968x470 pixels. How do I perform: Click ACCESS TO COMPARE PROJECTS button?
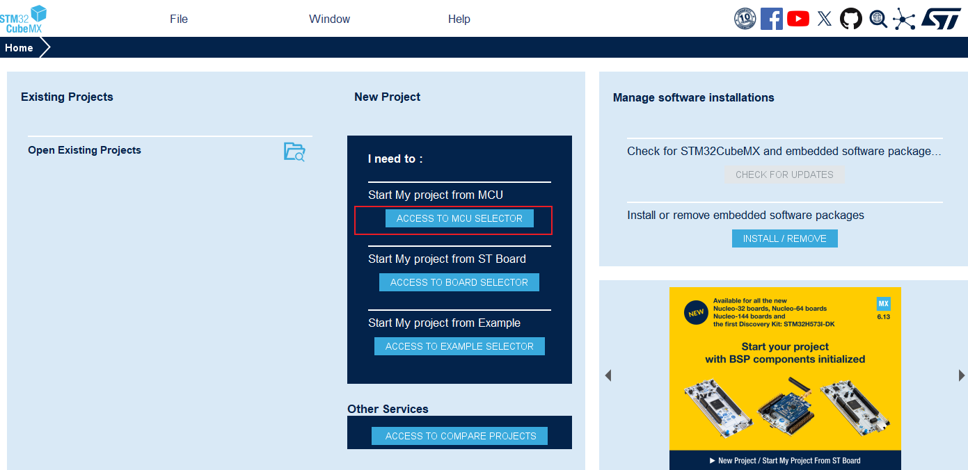[459, 436]
